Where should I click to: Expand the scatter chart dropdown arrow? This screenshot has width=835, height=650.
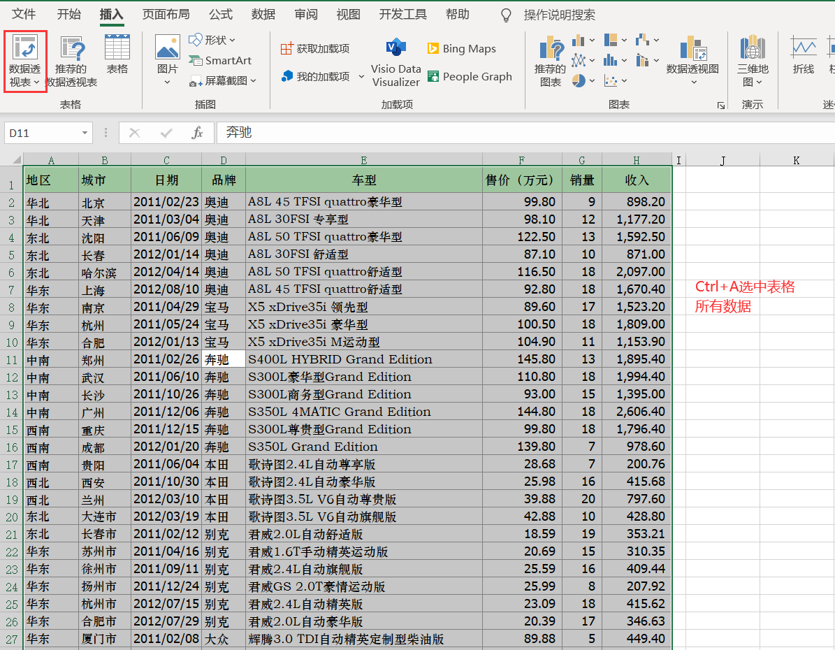[624, 81]
